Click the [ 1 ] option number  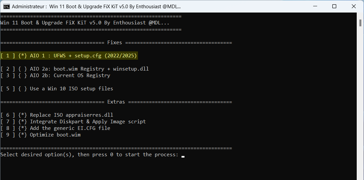pyautogui.click(x=8, y=56)
